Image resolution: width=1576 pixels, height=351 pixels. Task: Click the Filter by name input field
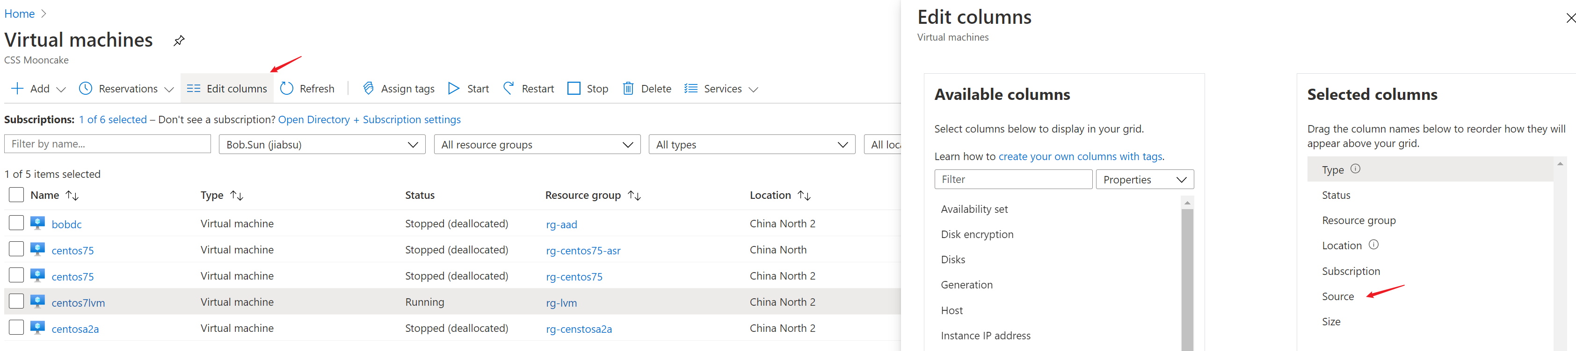point(108,144)
